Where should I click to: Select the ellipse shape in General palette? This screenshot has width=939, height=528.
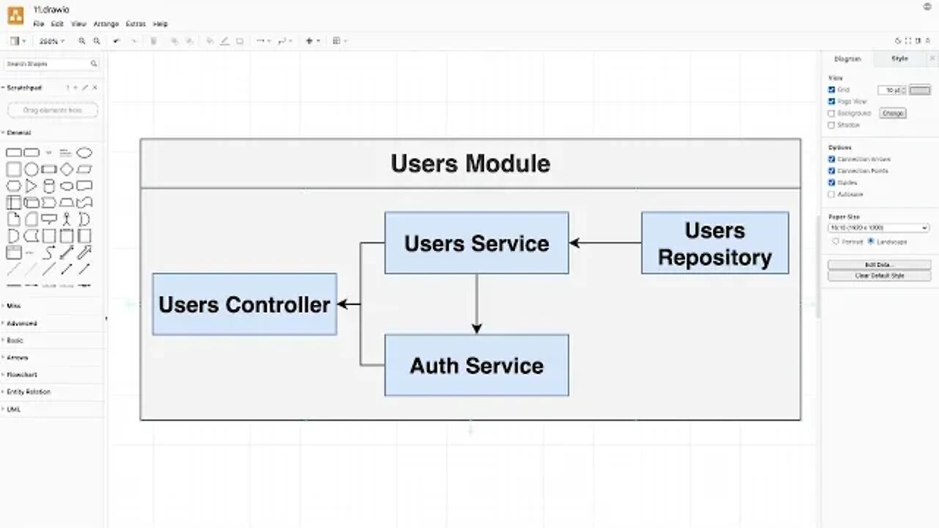point(84,153)
